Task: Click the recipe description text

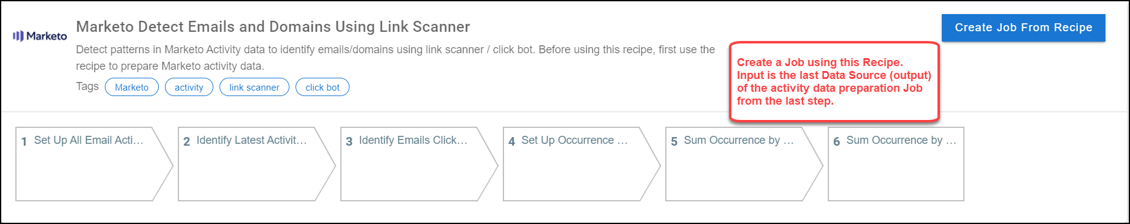Action: click(395, 58)
